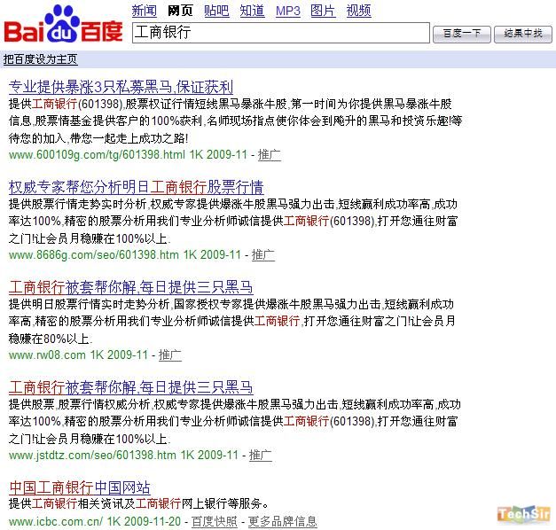Click URL text www.icbc.com.cn/
This screenshot has width=556, height=530.
click(56, 521)
